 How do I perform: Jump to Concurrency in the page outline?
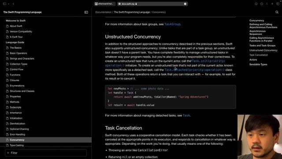click(x=256, y=21)
